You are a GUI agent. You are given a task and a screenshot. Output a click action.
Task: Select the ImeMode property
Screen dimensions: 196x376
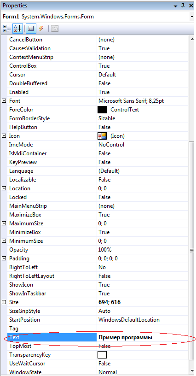pyautogui.click(x=21, y=145)
